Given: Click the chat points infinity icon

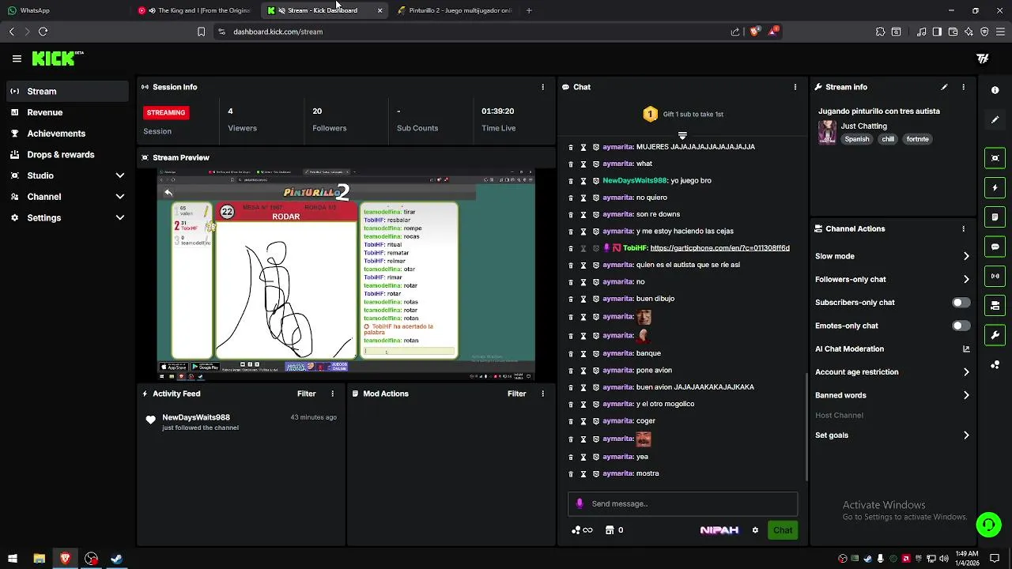Looking at the screenshot, I should tap(583, 530).
